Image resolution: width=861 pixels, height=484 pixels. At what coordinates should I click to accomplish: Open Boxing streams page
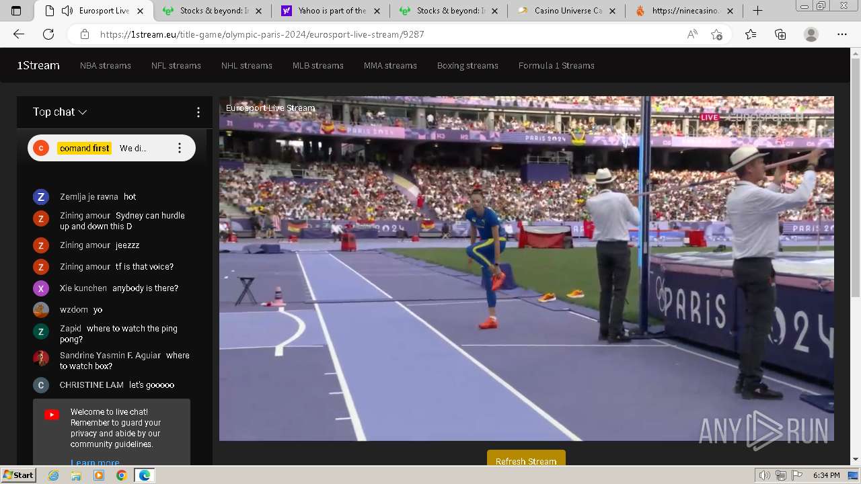pos(467,65)
